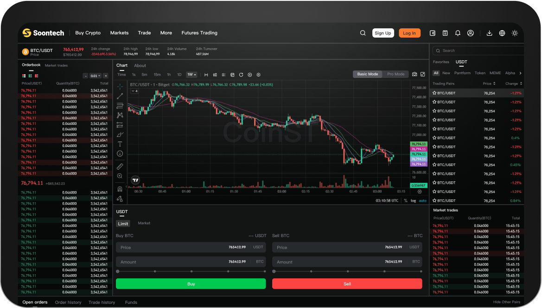The height and width of the screenshot is (308, 542).
Task: Open the wallet icon in header
Action: click(433, 33)
